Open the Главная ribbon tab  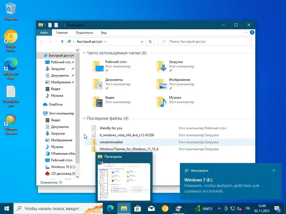point(62,33)
